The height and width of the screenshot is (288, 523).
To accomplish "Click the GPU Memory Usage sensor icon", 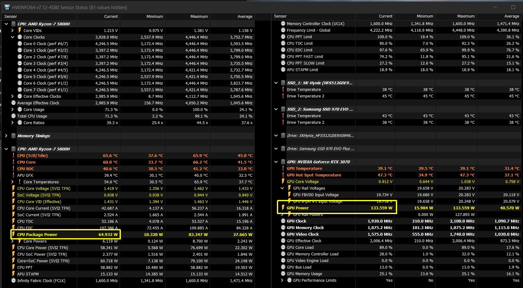I will [x=283, y=274].
